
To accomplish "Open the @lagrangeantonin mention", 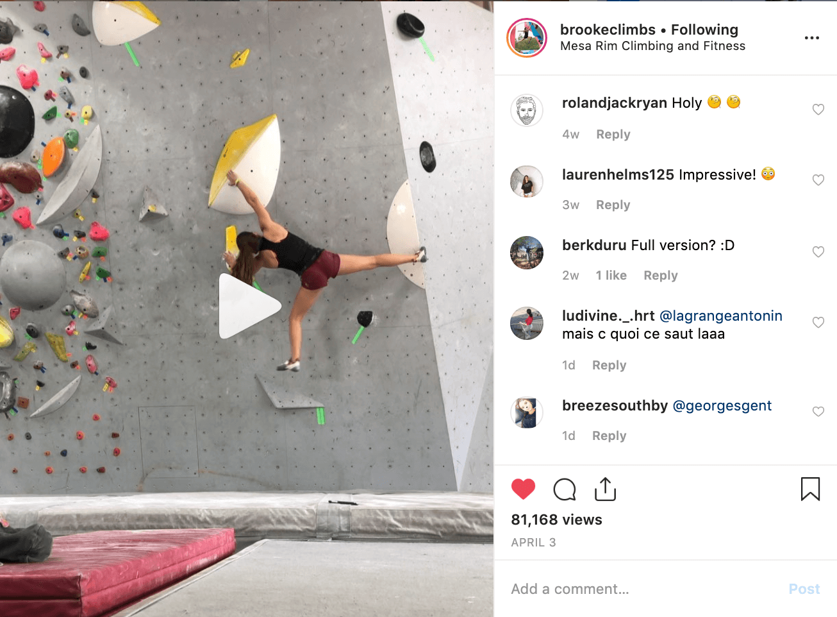I will tap(720, 316).
